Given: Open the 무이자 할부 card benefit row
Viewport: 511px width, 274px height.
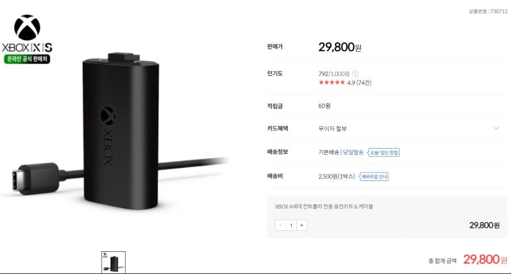Looking at the screenshot, I should (387, 128).
